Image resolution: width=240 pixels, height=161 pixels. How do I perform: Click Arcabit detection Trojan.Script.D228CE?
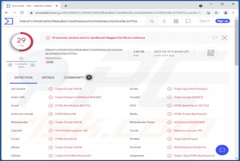click(x=188, y=97)
